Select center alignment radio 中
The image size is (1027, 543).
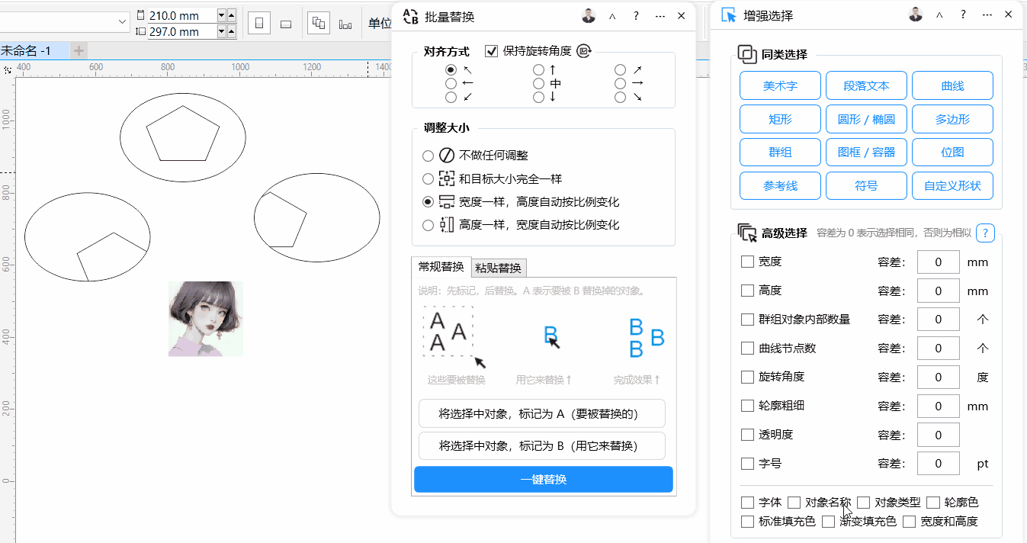pyautogui.click(x=539, y=83)
